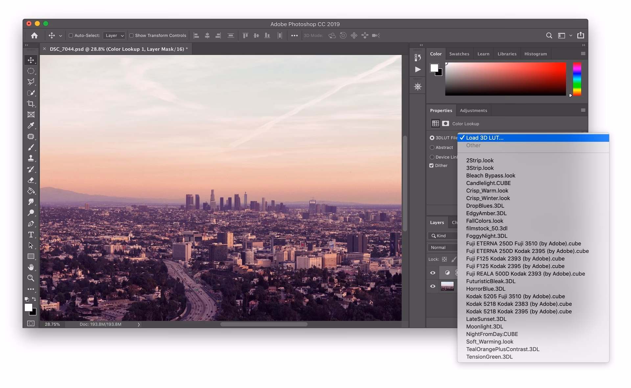Select the Clone Stamp tool
Viewport: 631px width, 388px height.
click(x=31, y=158)
